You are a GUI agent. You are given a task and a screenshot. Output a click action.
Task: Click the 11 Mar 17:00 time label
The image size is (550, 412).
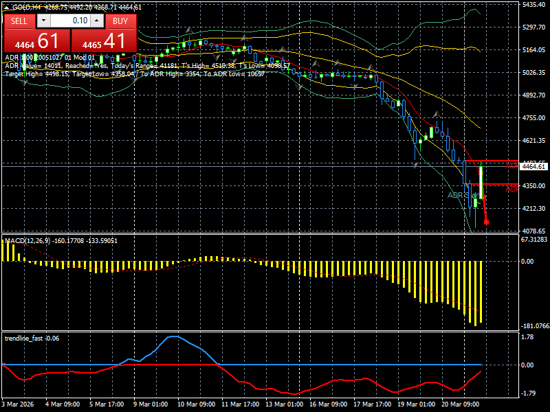click(240, 404)
